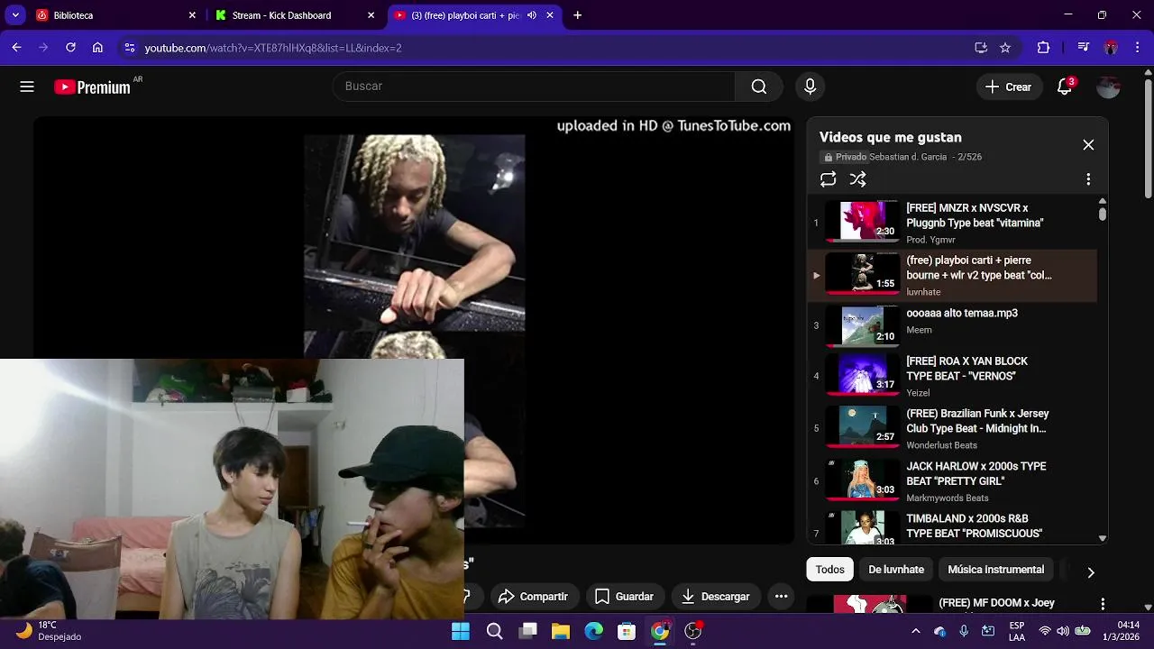
Task: Open File Explorer from taskbar
Action: (561, 631)
